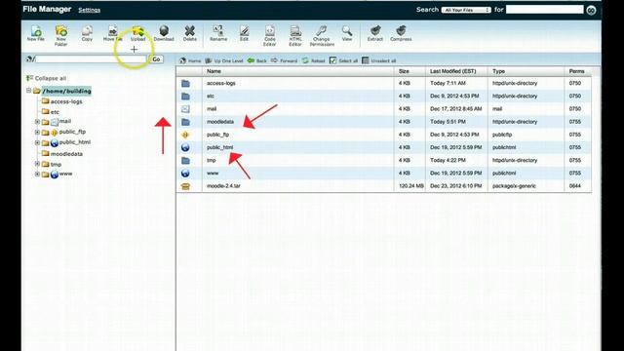Expand the www tree node
Image resolution: width=624 pixels, height=351 pixels.
tap(37, 174)
